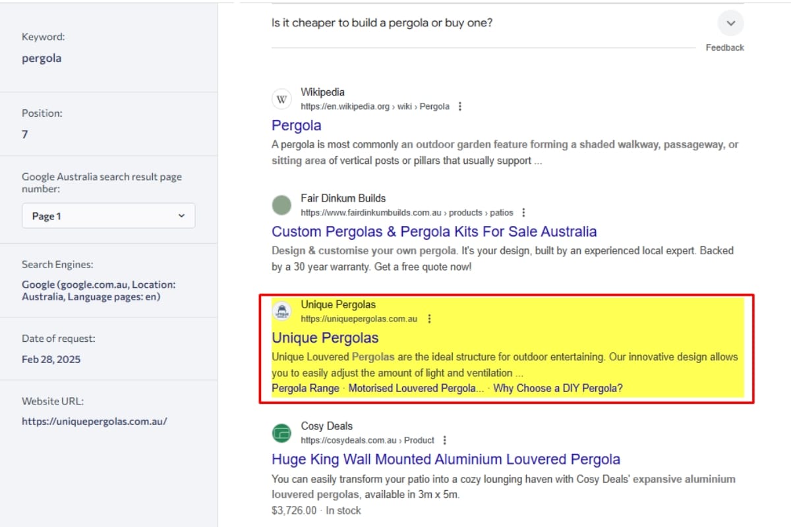
Task: Open the search result page number dropdown
Action: tap(108, 216)
